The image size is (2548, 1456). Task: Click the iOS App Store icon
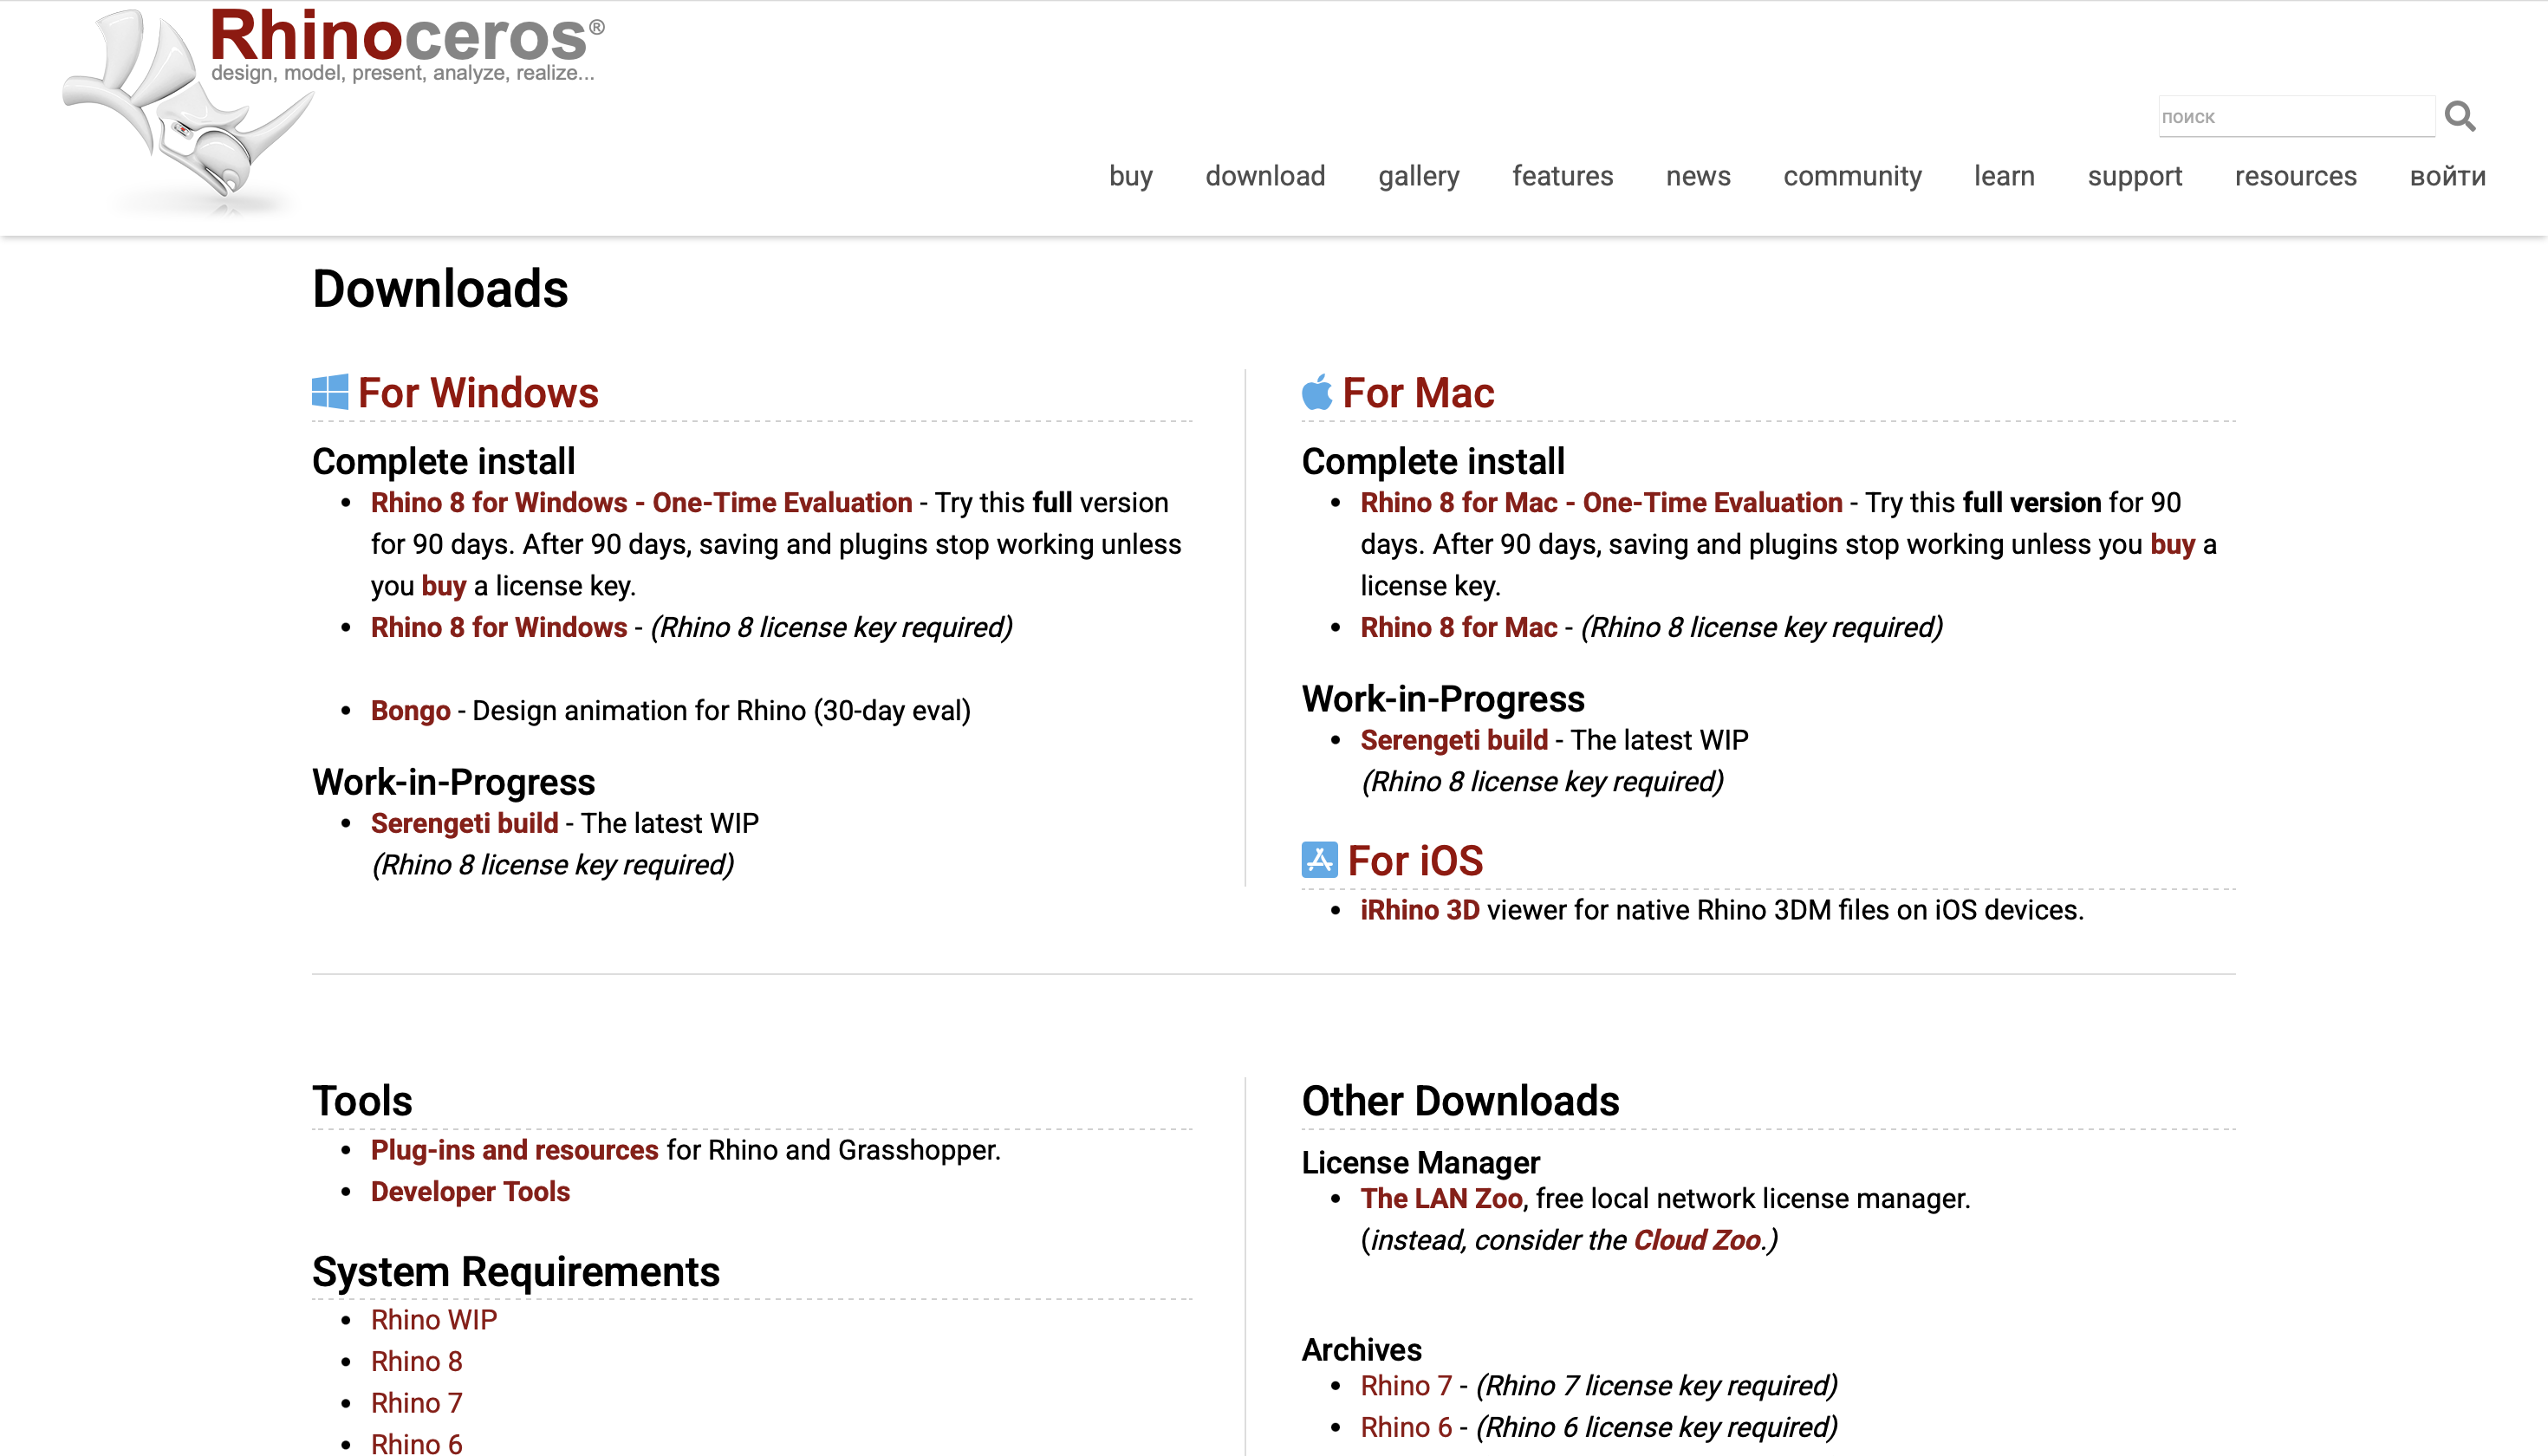1319,860
